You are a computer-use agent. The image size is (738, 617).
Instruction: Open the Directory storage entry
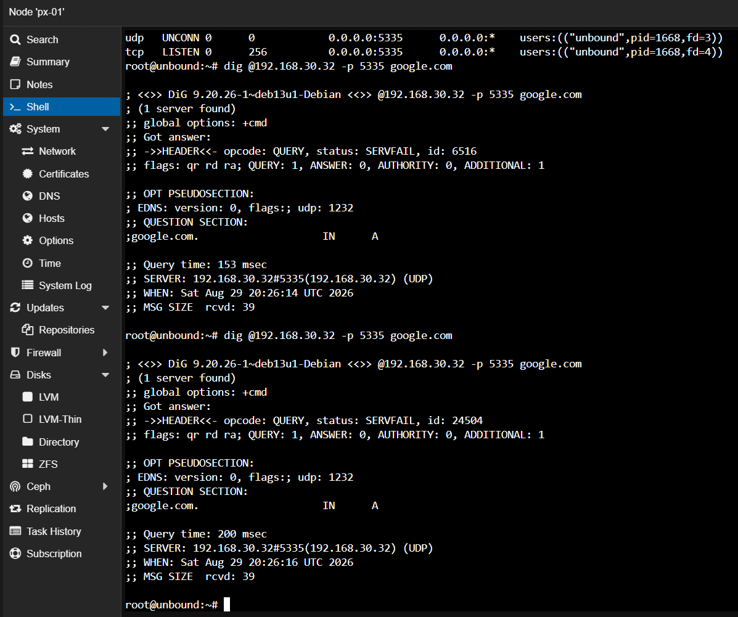coord(62,441)
